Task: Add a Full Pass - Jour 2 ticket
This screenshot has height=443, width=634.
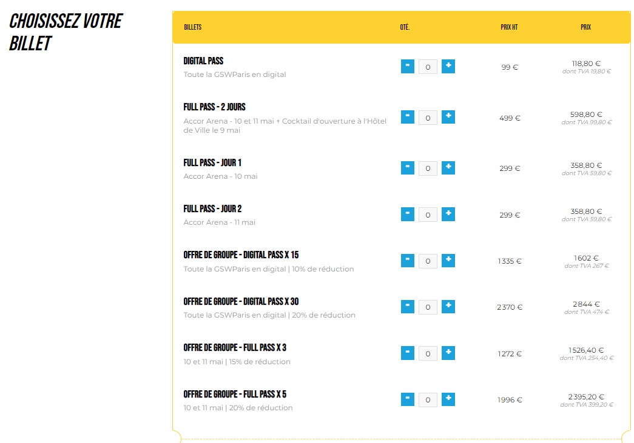Action: (x=448, y=214)
